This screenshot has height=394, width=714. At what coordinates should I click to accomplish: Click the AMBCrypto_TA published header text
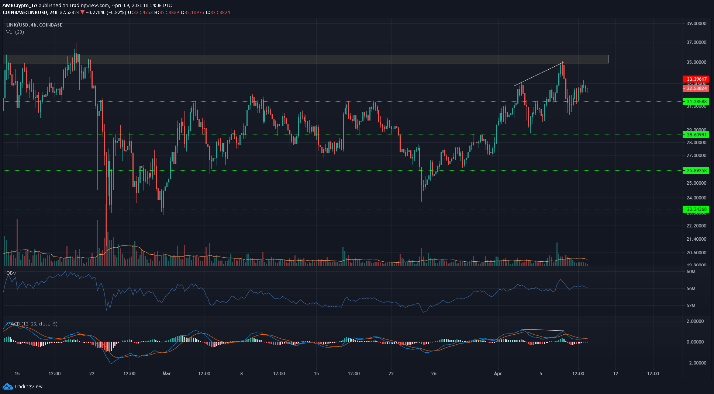pos(87,6)
